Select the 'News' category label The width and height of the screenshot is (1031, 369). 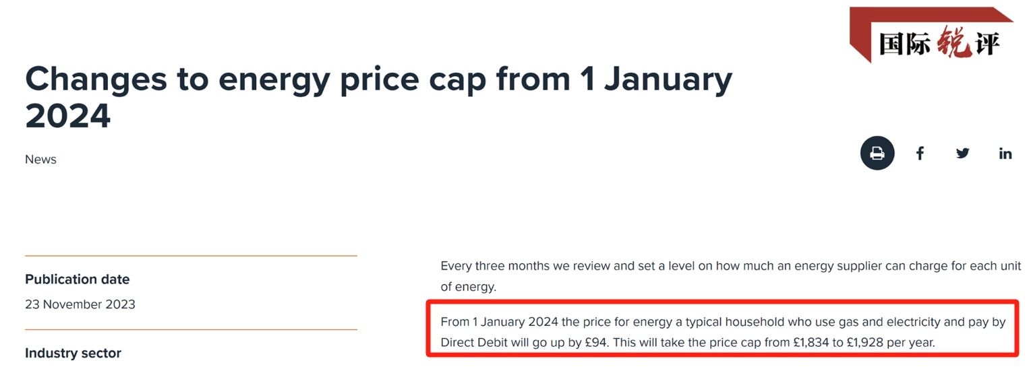40,160
